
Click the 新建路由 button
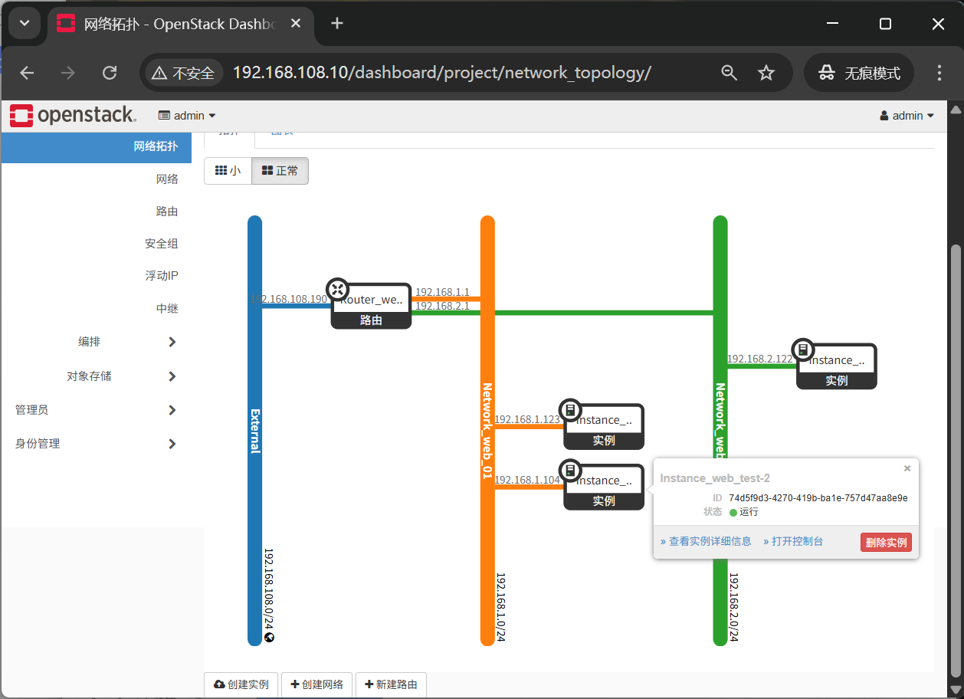[x=391, y=684]
